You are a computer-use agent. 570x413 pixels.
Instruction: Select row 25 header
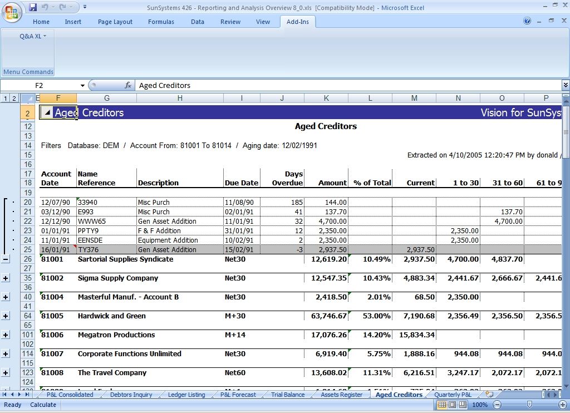pos(28,250)
